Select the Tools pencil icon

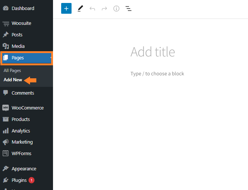(80, 9)
